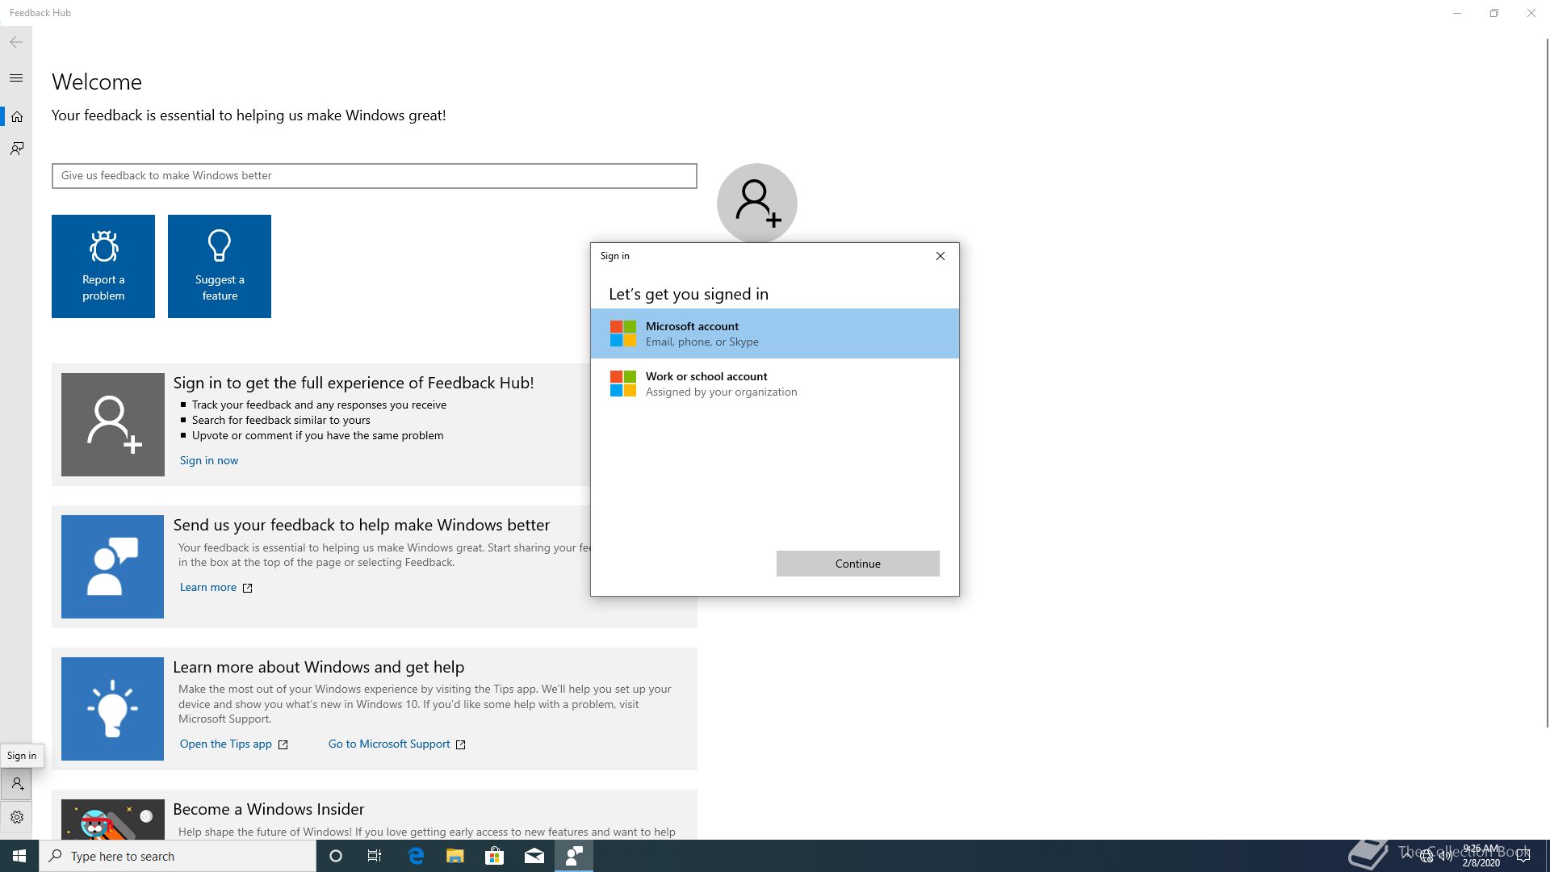Click the Report a problem tile
This screenshot has height=872, width=1550.
tap(103, 266)
